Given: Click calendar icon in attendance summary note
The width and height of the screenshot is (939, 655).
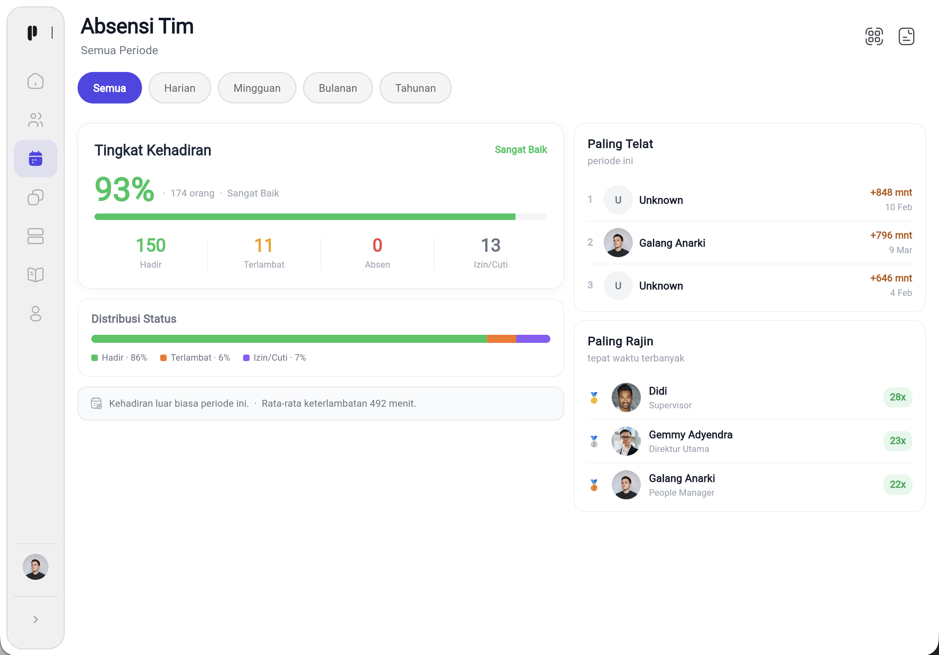Looking at the screenshot, I should coord(97,403).
